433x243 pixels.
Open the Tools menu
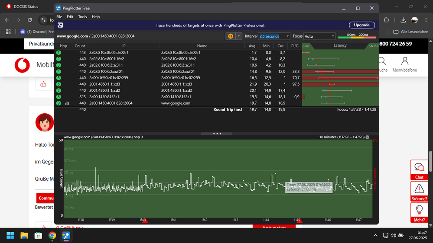coord(82,17)
